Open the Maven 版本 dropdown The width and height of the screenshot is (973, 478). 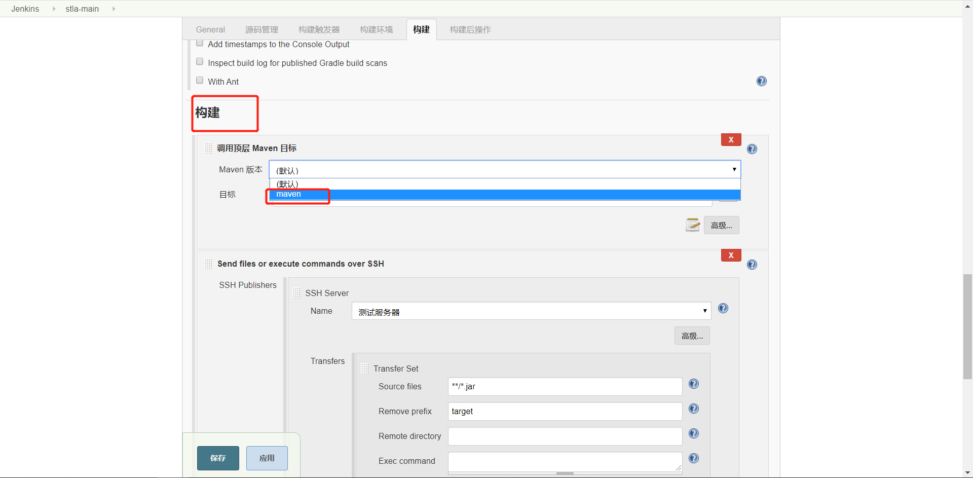point(733,169)
